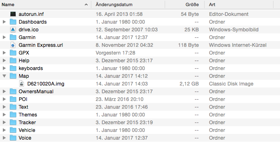Click the drive.ico image file icon
Image resolution: width=280 pixels, height=149 pixels.
(x=13, y=30)
